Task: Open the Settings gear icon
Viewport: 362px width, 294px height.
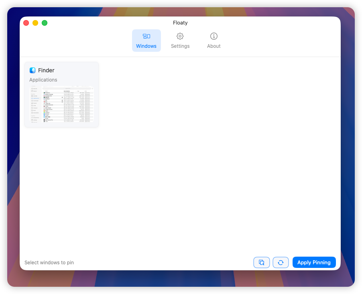Action: 180,36
